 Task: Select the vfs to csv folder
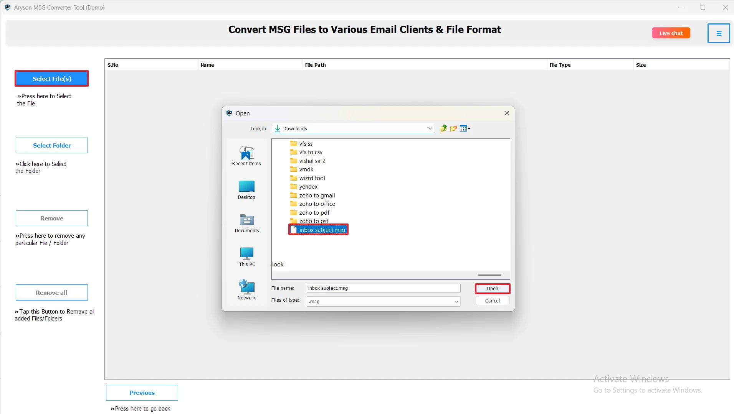(306, 152)
